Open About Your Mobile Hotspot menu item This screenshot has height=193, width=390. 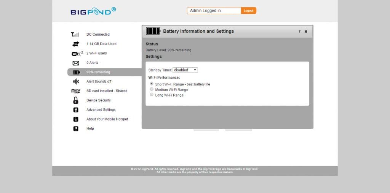(x=107, y=119)
